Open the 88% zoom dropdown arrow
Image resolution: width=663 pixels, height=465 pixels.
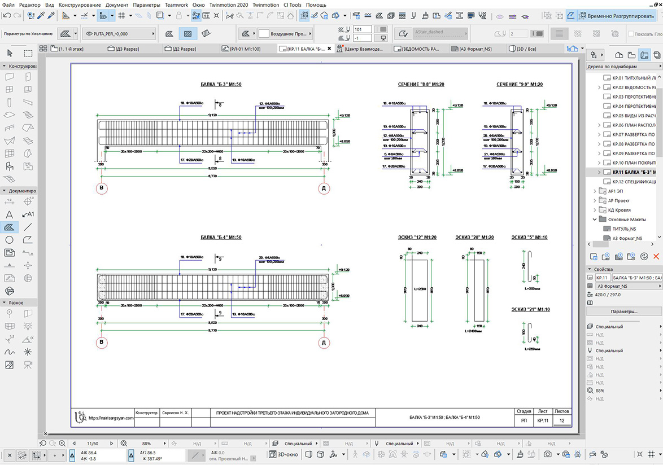point(164,444)
